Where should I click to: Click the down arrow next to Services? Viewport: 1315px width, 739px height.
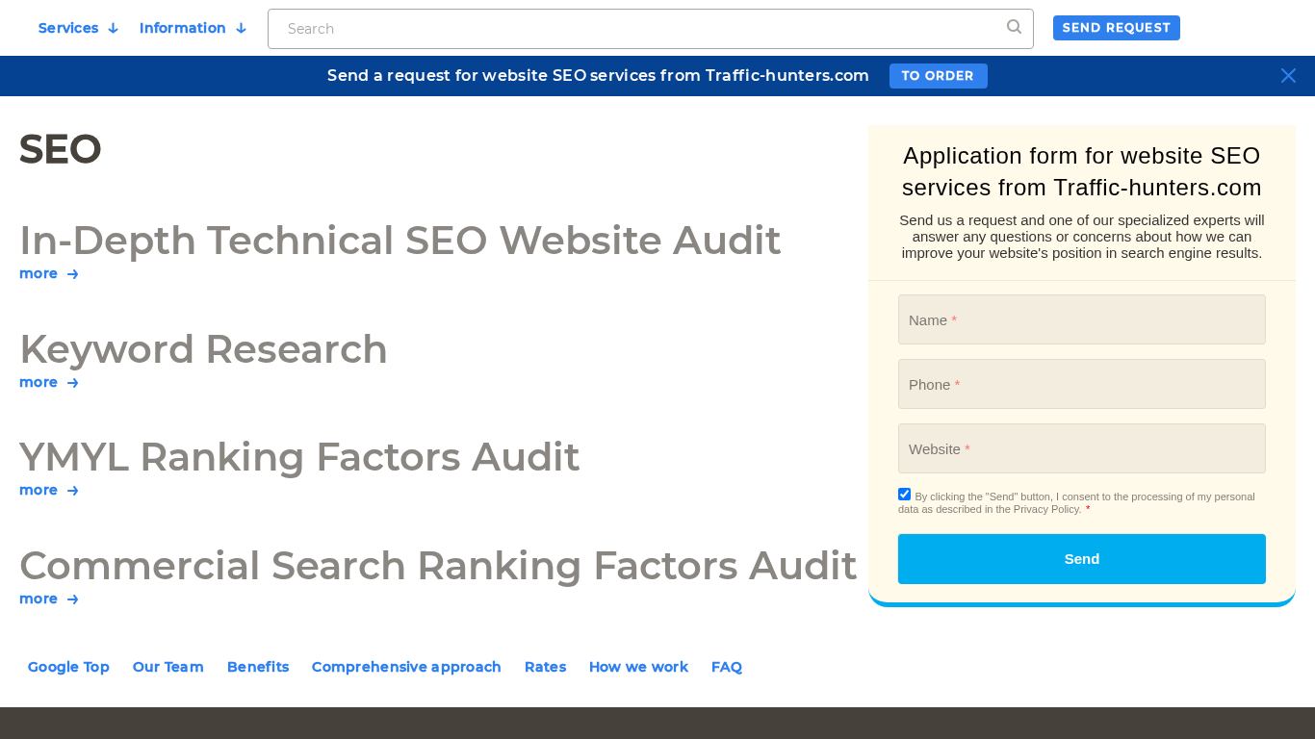pyautogui.click(x=113, y=28)
